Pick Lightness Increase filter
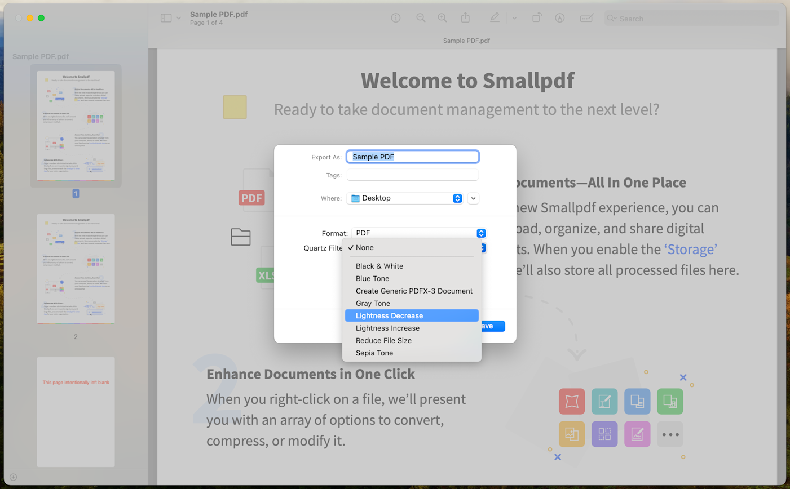The width and height of the screenshot is (790, 489). (x=412, y=328)
